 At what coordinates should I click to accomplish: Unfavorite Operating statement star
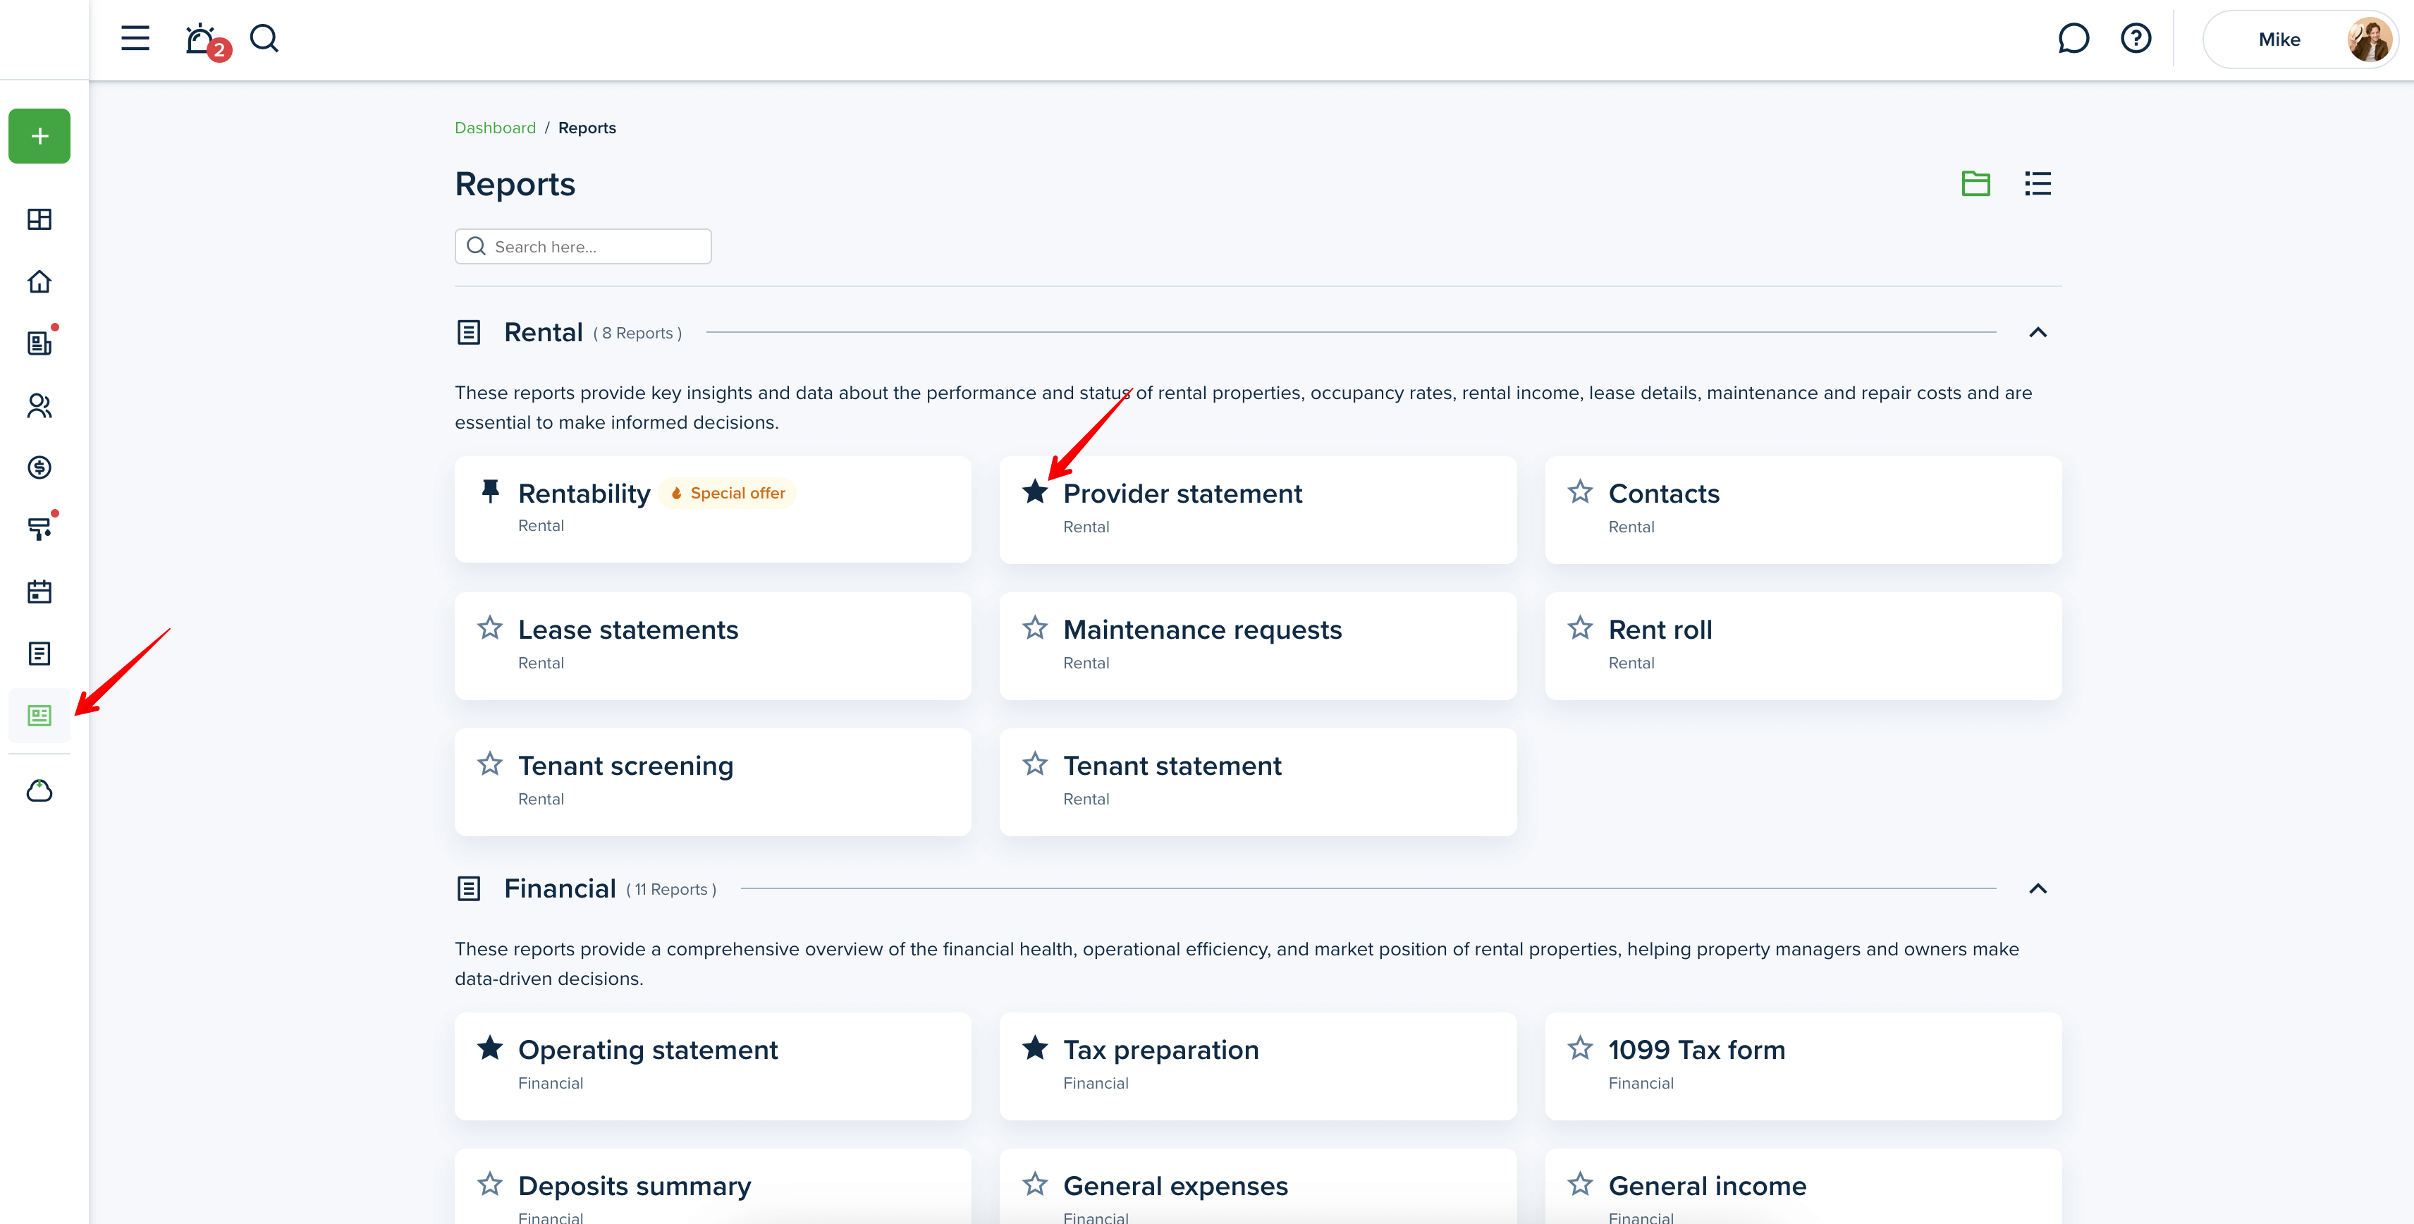(489, 1047)
